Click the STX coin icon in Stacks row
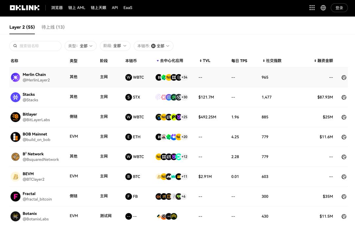355x225 pixels. (129, 97)
